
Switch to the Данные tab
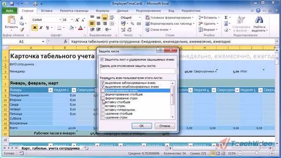click(x=122, y=11)
